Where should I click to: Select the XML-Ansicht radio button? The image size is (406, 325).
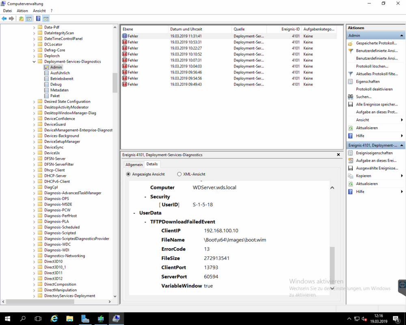tap(179, 174)
